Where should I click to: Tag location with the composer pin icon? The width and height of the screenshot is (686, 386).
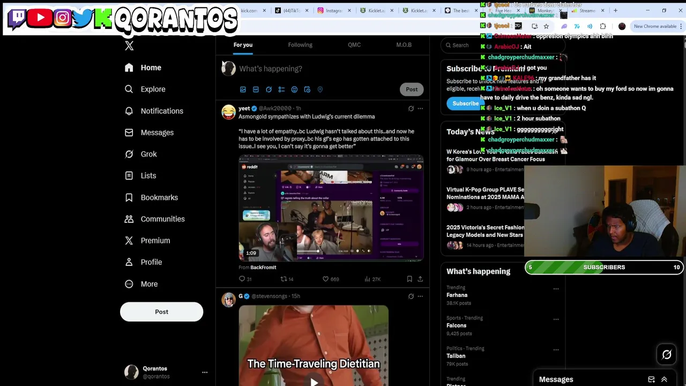coord(320,90)
